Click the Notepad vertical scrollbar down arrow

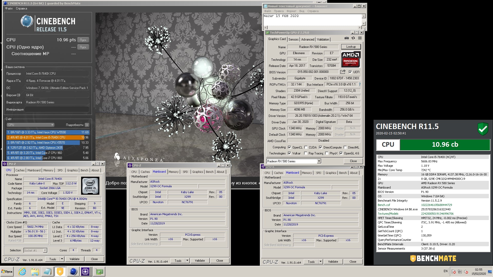pos(364,24)
